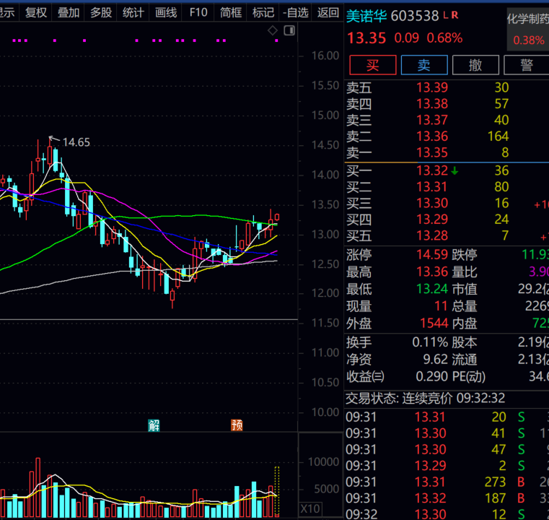The width and height of the screenshot is (549, 520).
Task: Select 卖一 price 13.35
Action: coord(432,152)
